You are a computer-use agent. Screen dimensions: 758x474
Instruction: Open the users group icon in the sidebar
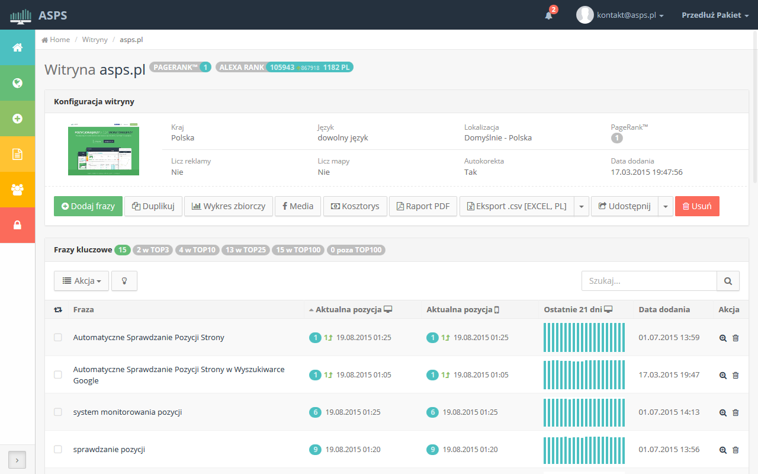(x=17, y=190)
